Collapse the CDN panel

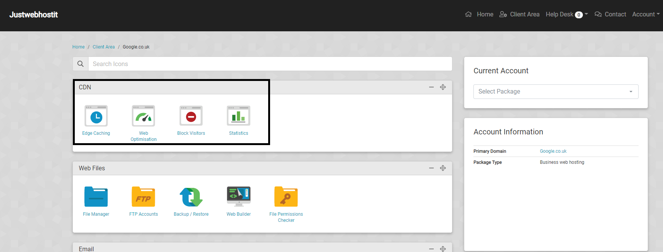click(431, 87)
